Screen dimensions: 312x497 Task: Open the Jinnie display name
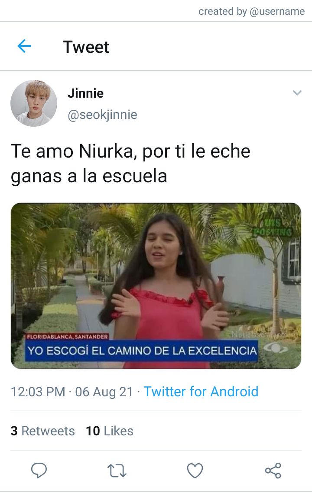[86, 93]
